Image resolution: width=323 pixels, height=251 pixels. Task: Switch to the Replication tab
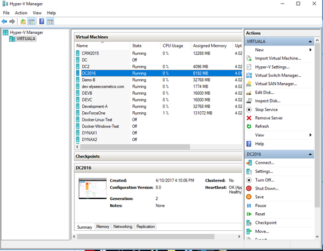click(x=145, y=227)
